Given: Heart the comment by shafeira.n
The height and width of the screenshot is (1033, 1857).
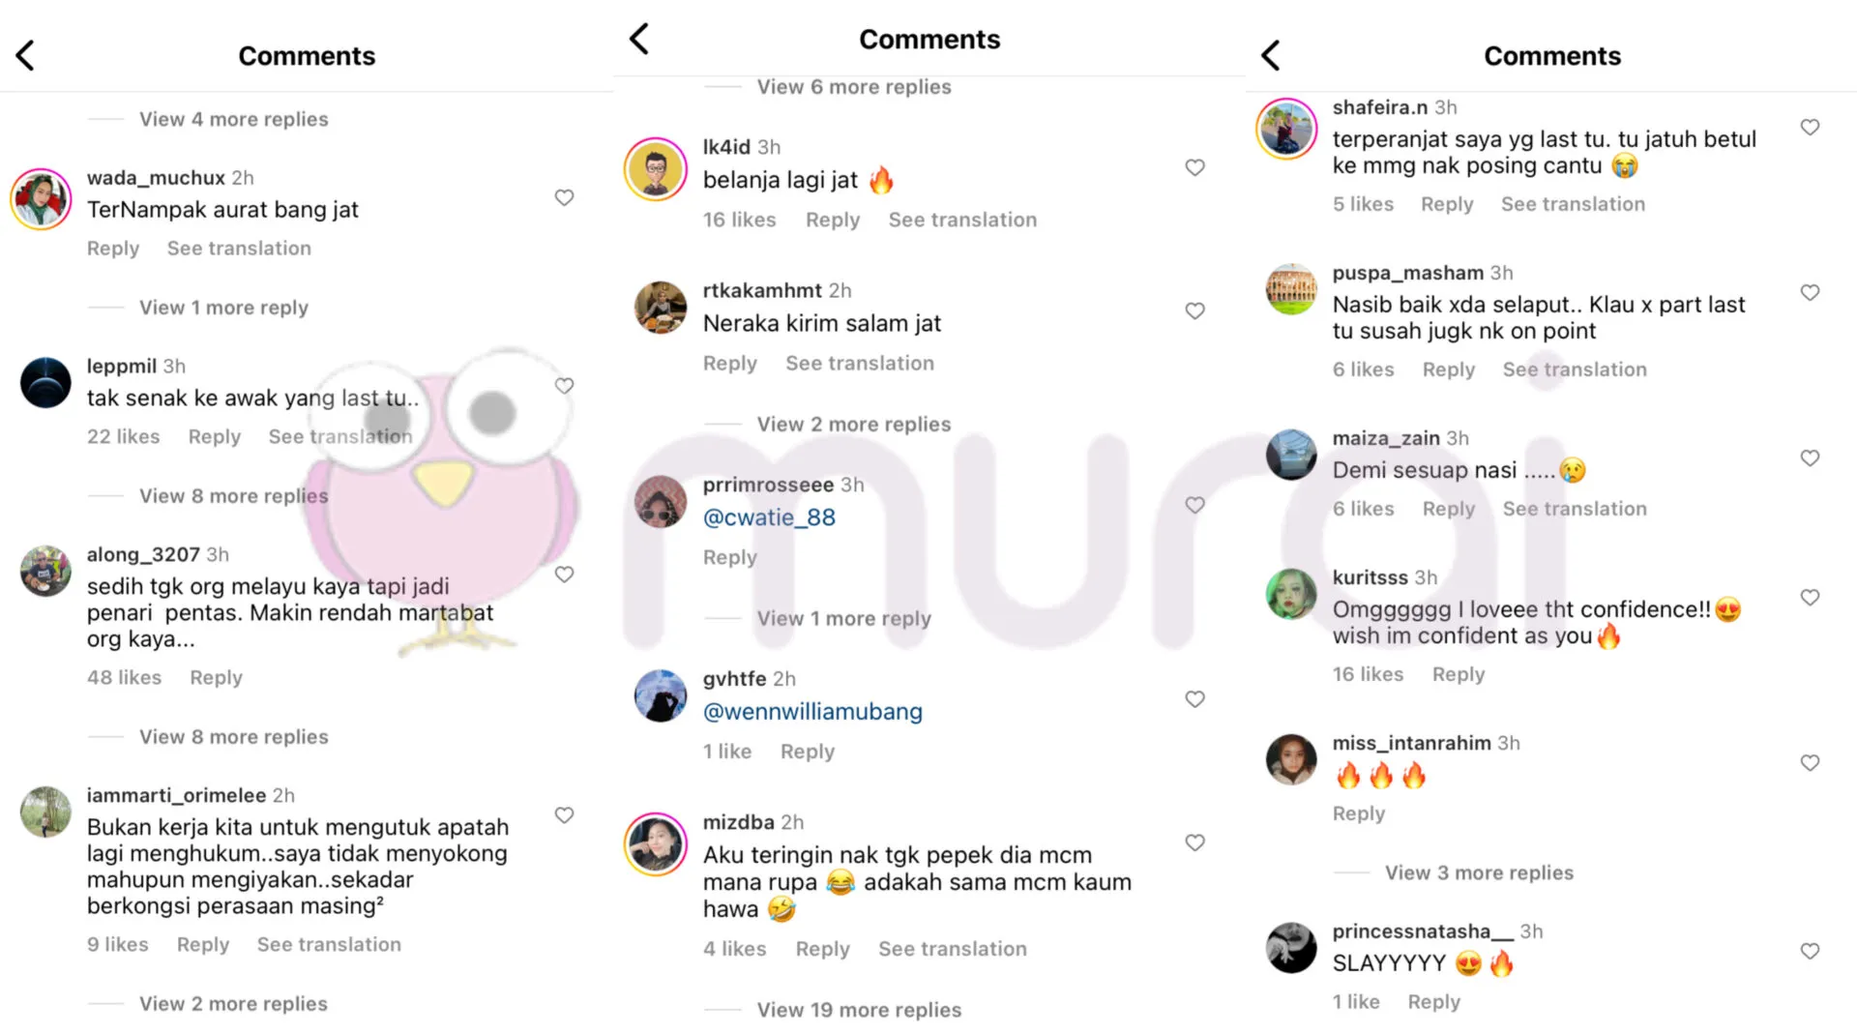Looking at the screenshot, I should pyautogui.click(x=1810, y=127).
